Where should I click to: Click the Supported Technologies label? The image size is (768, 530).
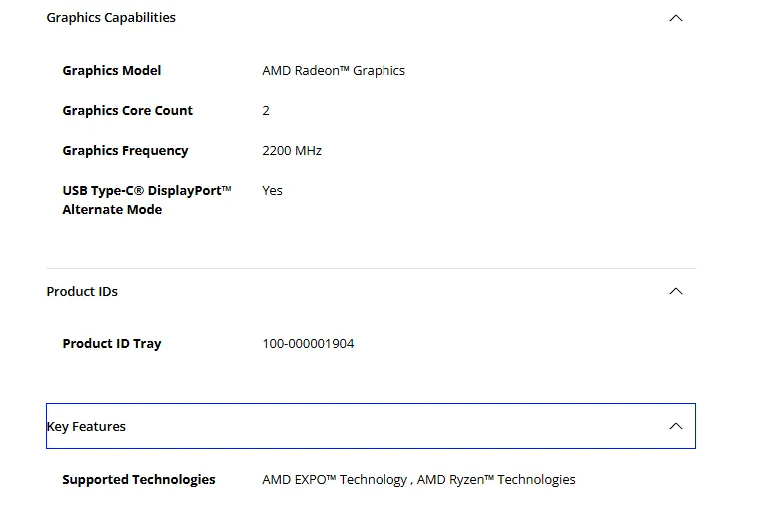[x=139, y=480]
